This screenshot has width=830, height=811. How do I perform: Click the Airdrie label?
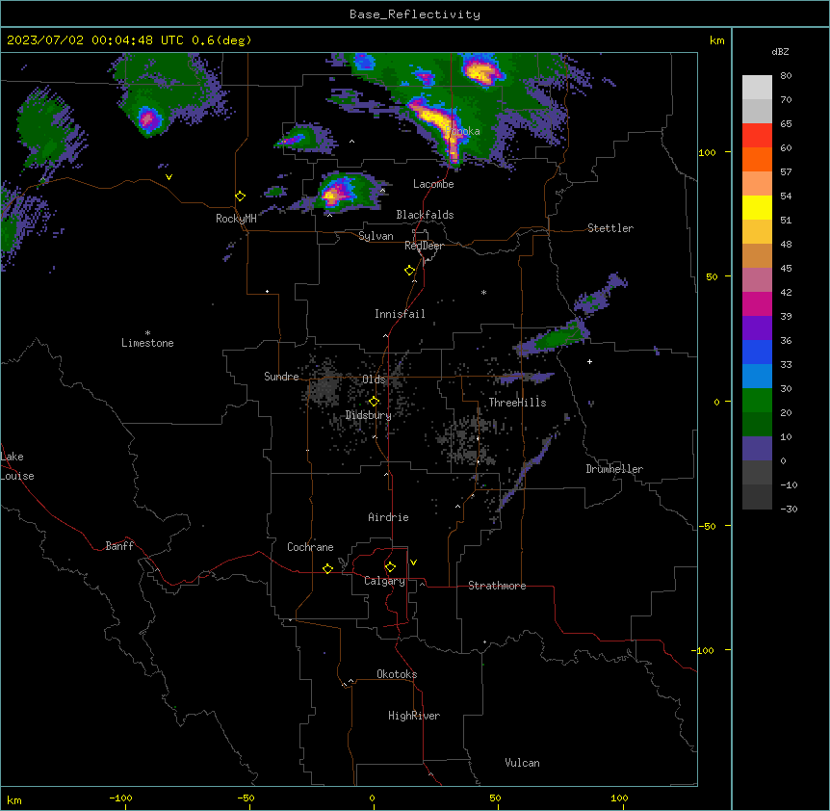coord(388,517)
